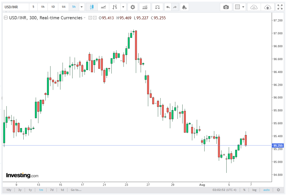The width and height of the screenshot is (287, 196).
Task: Open the USD/INR legend title dropdown
Action: click(x=84, y=18)
